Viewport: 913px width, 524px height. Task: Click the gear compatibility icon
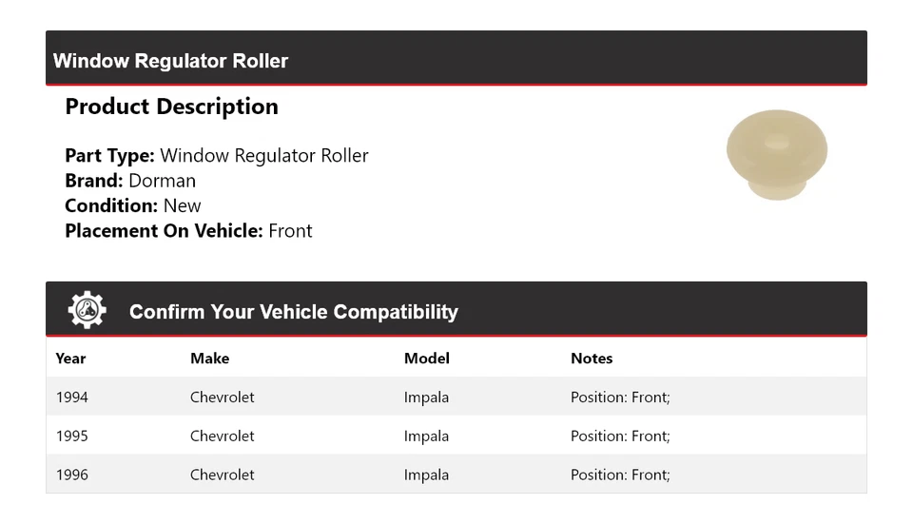[x=87, y=311]
